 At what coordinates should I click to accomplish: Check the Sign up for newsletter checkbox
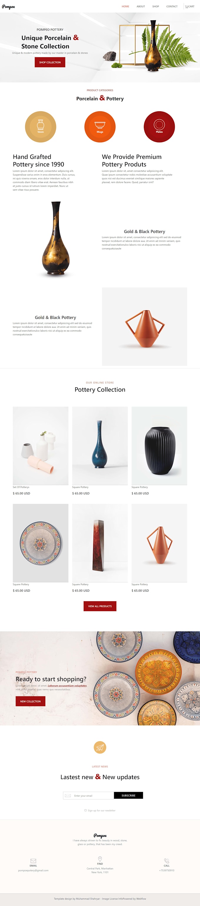click(86, 810)
